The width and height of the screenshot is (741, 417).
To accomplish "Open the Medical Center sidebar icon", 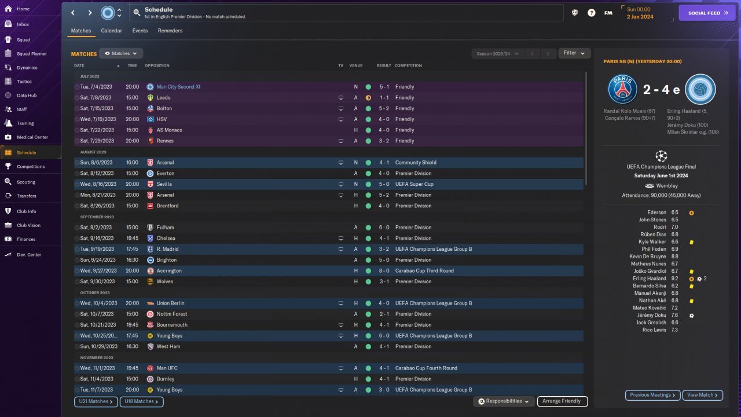I will click(x=8, y=137).
